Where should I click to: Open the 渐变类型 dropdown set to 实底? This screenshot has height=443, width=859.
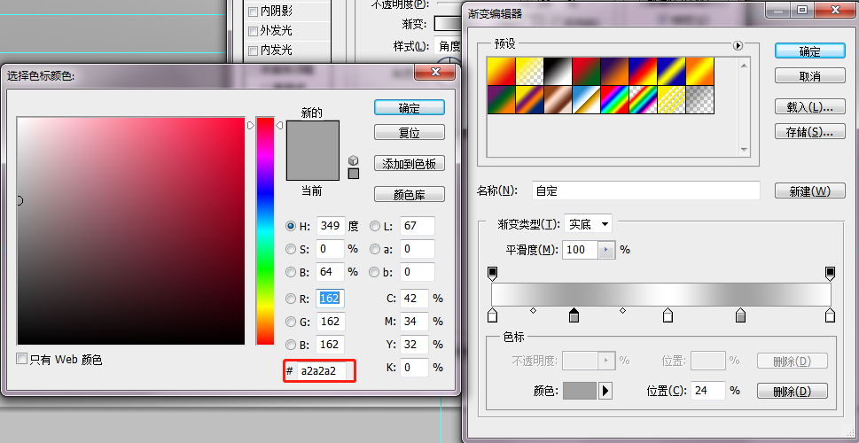point(588,224)
